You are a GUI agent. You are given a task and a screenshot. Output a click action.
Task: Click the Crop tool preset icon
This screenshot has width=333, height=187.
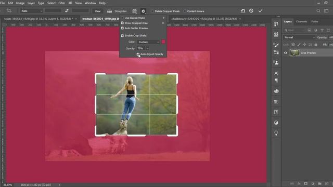click(x=9, y=10)
